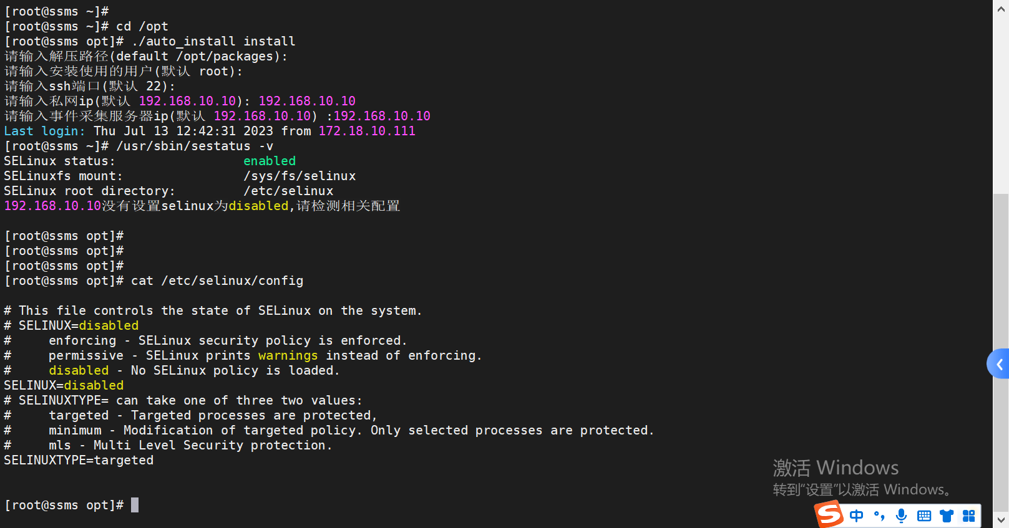Open the soft keyboard icon in IME bar
1009x528 pixels.
(x=924, y=516)
